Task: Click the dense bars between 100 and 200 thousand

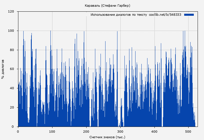Action: (x=70, y=117)
